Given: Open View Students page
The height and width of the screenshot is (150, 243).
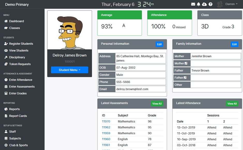Looking at the screenshot, I should coord(19,50).
